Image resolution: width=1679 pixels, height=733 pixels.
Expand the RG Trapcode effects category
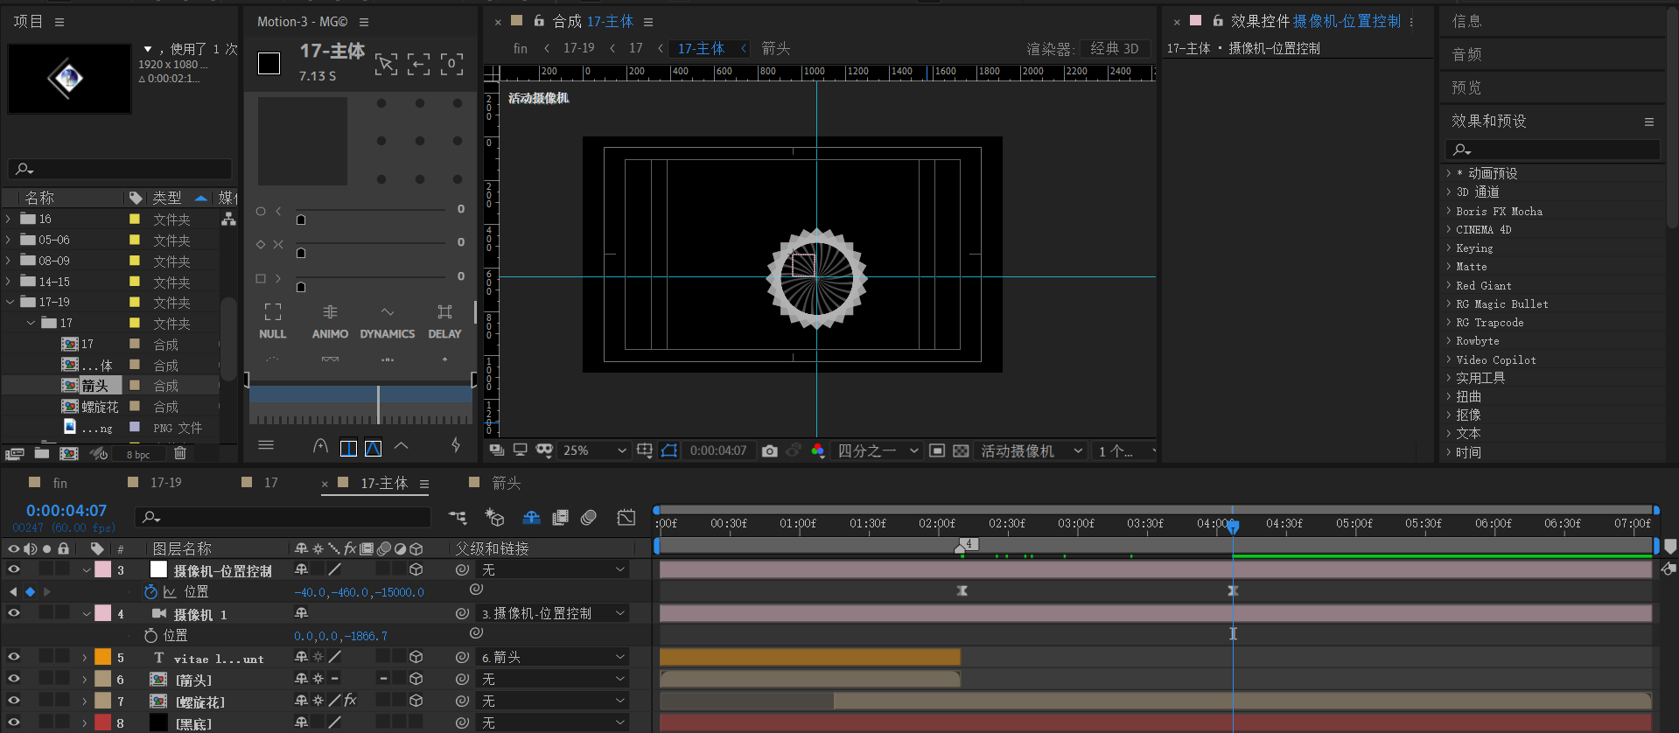(1449, 322)
